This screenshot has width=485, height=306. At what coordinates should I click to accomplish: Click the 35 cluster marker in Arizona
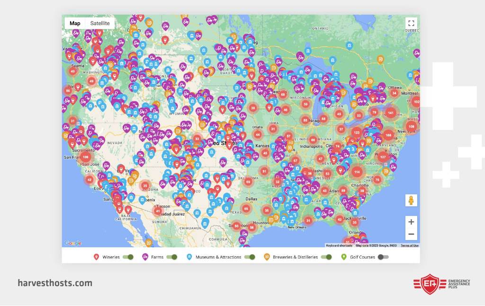click(145, 186)
